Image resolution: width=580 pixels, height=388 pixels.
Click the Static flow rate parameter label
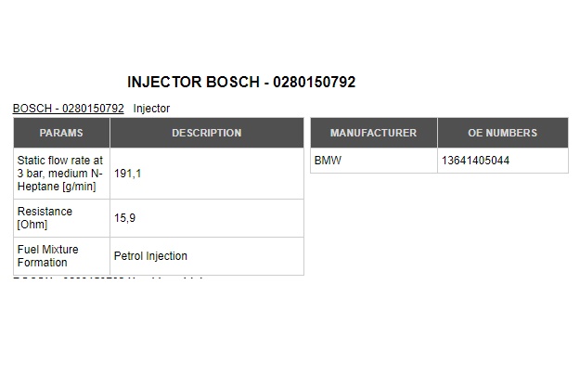[x=61, y=174]
